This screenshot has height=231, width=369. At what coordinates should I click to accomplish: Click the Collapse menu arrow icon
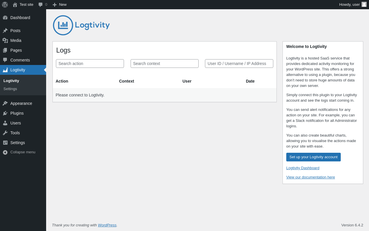pyautogui.click(x=5, y=152)
